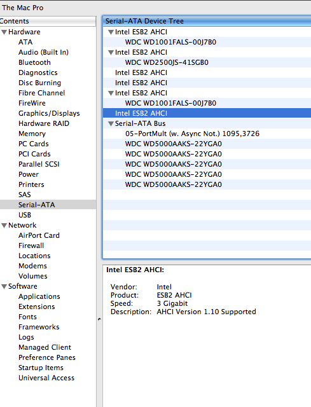Collapse the Software section triangle
Screen dimensions: 311x407
4,287
